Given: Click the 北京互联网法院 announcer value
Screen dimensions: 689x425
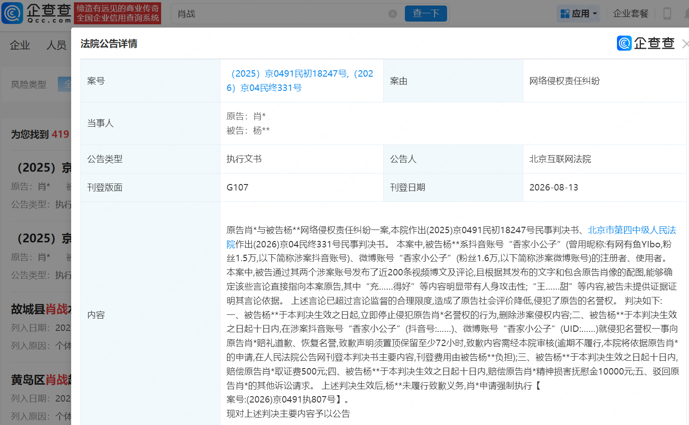Looking at the screenshot, I should [560, 159].
